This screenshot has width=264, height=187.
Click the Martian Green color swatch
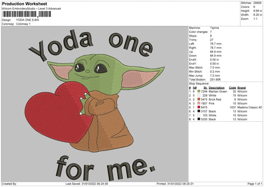coord(199,91)
